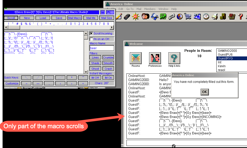Open the NEWS newspaper icon

click(x=171, y=16)
